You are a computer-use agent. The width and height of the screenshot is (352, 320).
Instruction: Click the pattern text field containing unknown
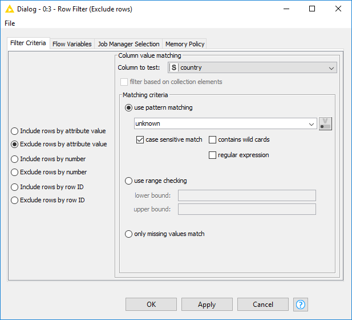pyautogui.click(x=220, y=123)
